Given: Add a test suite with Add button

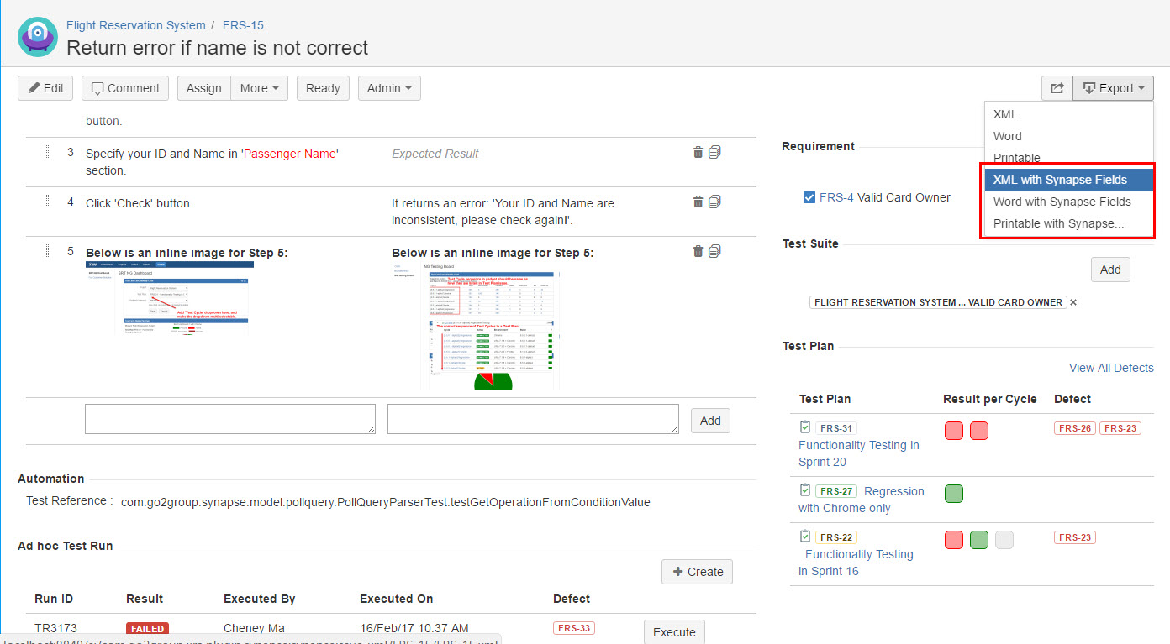Looking at the screenshot, I should tap(1110, 270).
